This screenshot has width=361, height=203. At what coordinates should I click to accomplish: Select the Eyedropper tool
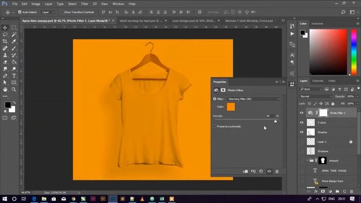click(14, 41)
